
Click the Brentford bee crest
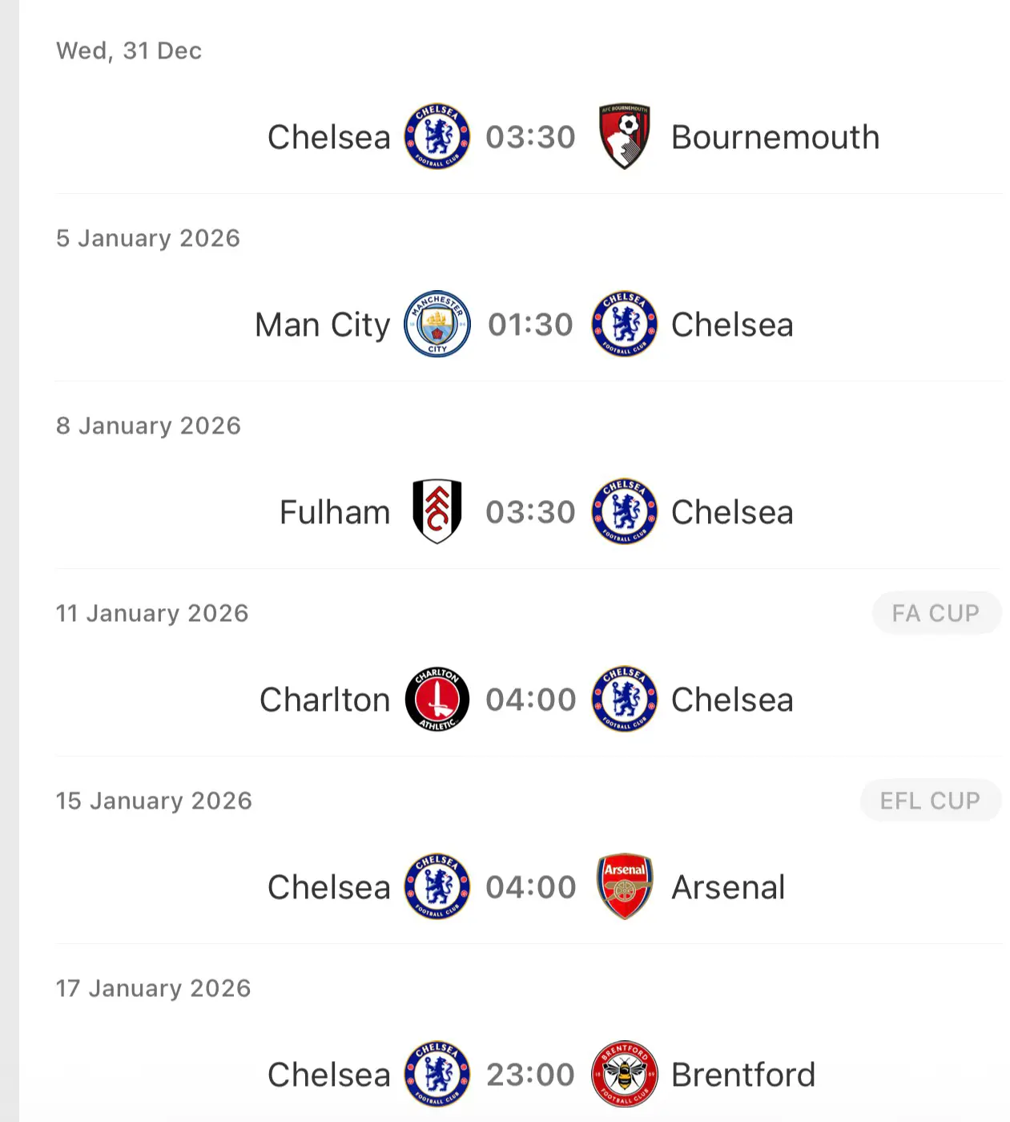coord(625,1074)
